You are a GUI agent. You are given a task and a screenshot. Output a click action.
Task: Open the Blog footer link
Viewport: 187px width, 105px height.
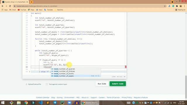point(53,97)
